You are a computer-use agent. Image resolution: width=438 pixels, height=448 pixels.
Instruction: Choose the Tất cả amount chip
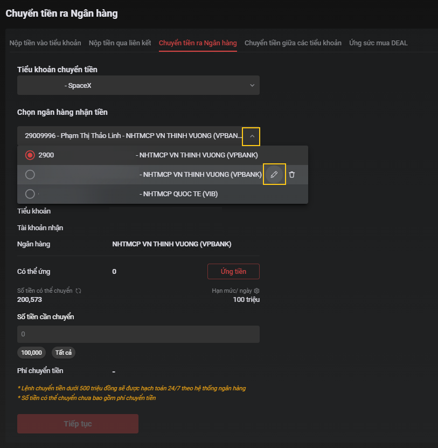point(64,353)
